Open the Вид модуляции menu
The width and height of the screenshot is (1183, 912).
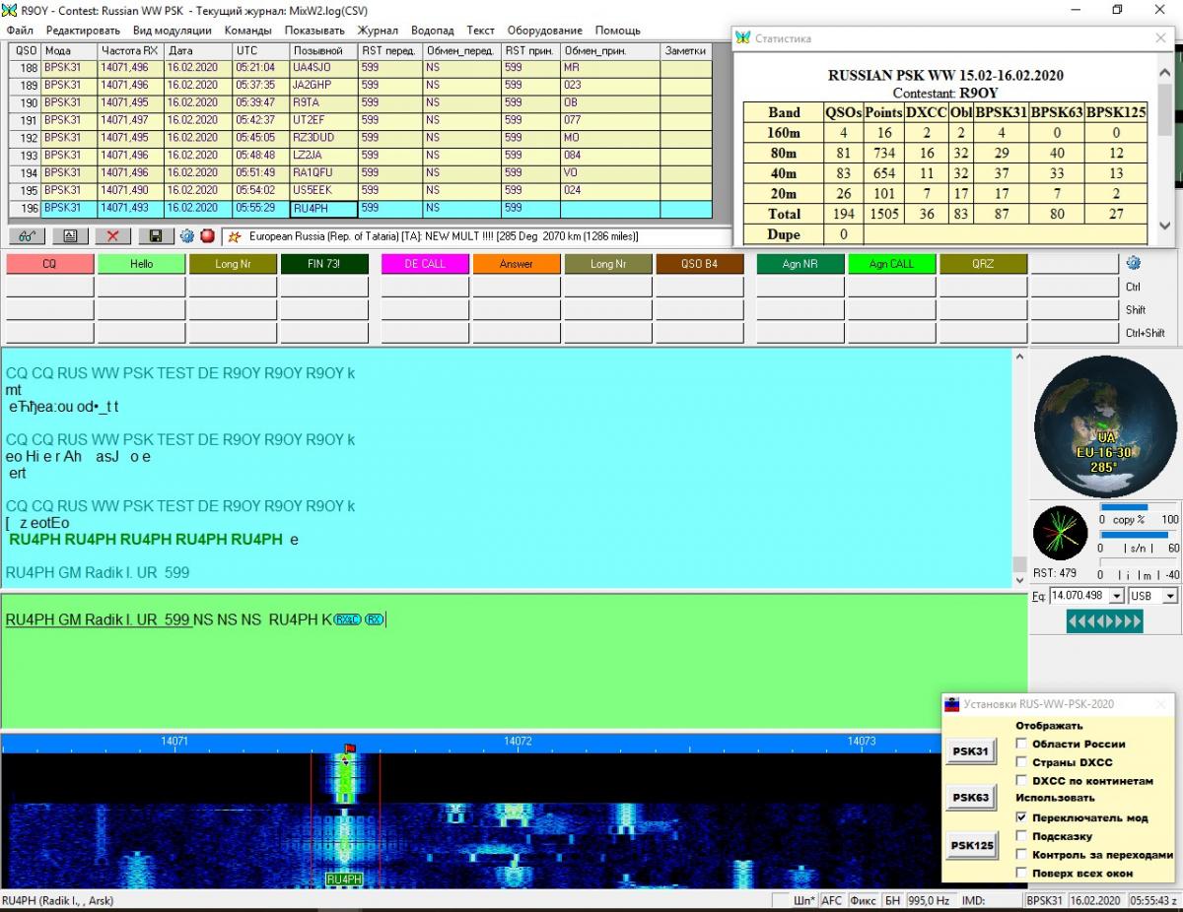pyautogui.click(x=173, y=31)
